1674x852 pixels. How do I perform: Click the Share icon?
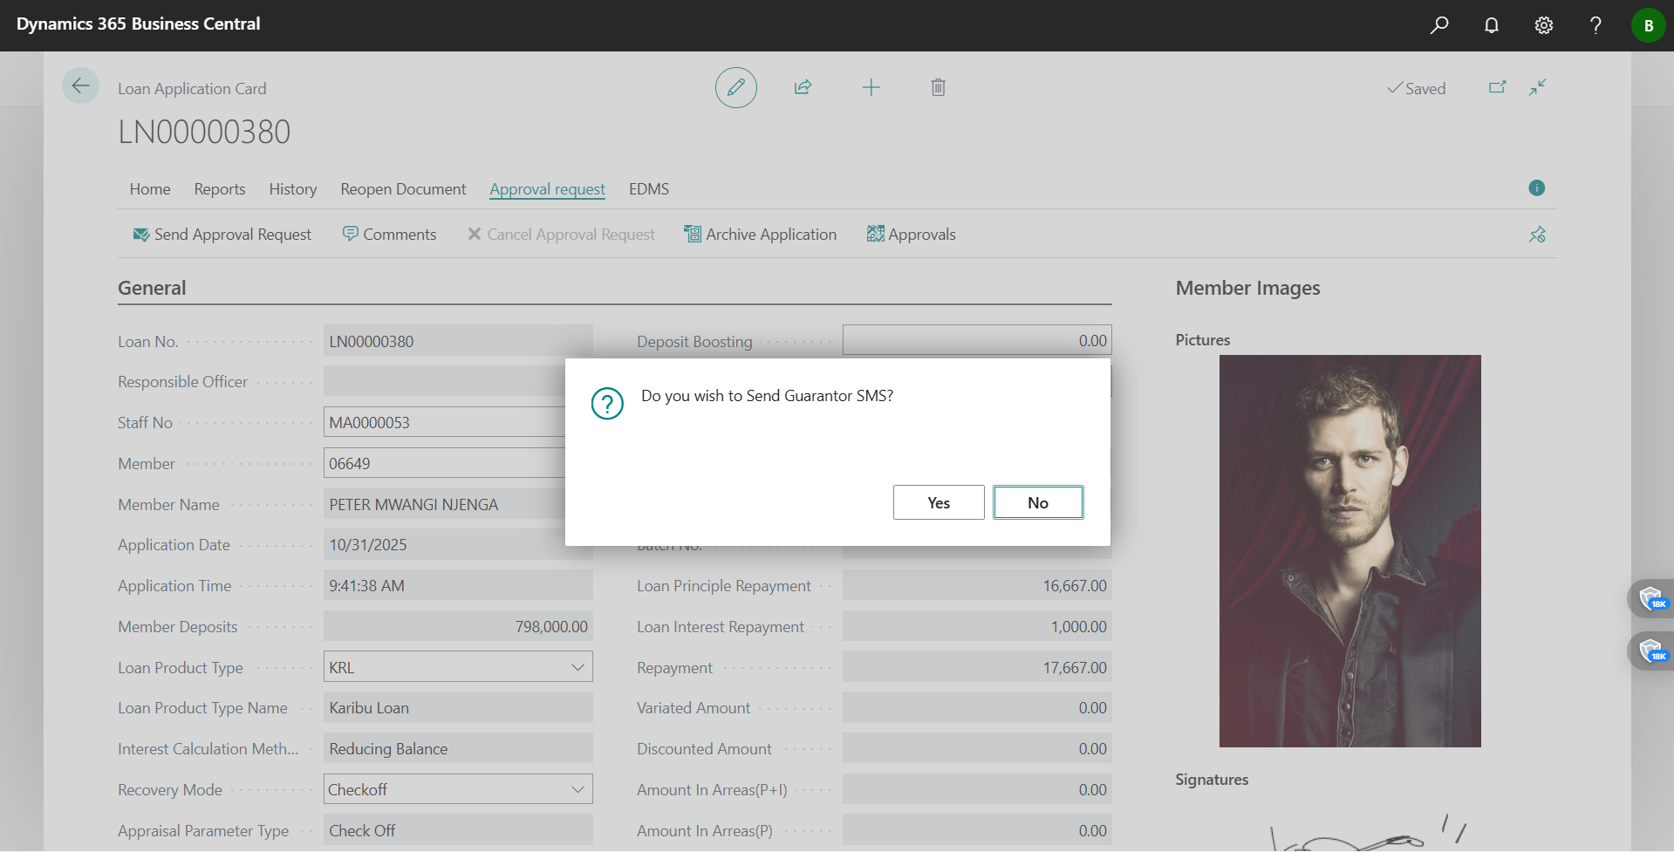click(x=803, y=87)
